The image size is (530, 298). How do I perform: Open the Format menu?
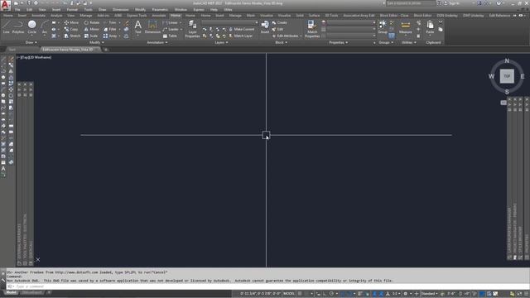tap(72, 9)
